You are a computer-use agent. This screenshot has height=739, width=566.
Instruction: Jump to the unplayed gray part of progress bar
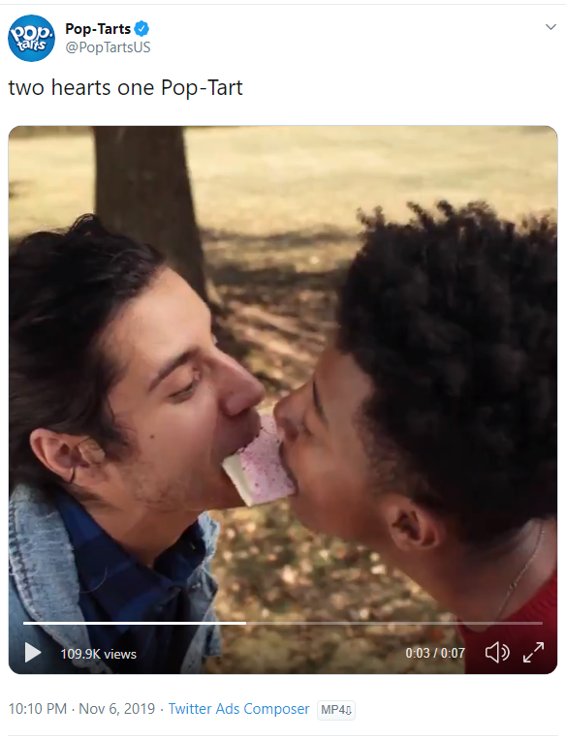pyautogui.click(x=394, y=623)
